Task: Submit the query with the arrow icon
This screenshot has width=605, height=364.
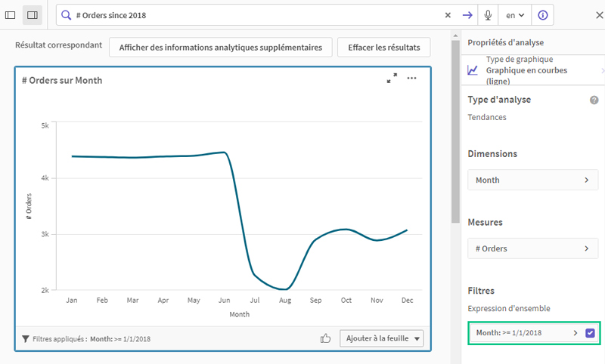Action: coord(467,15)
